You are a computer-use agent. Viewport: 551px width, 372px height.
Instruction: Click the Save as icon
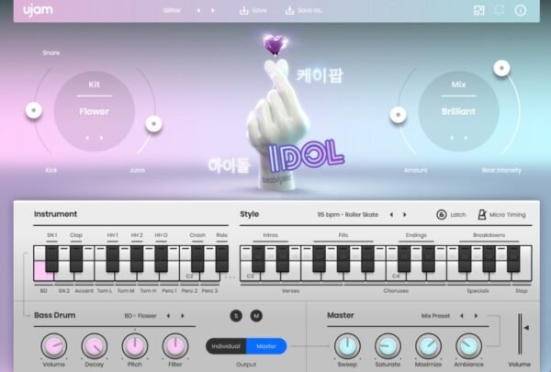[290, 10]
